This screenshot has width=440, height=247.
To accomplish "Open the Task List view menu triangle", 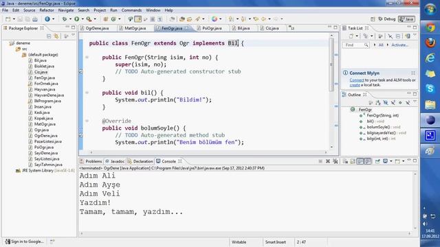I will [x=415, y=35].
